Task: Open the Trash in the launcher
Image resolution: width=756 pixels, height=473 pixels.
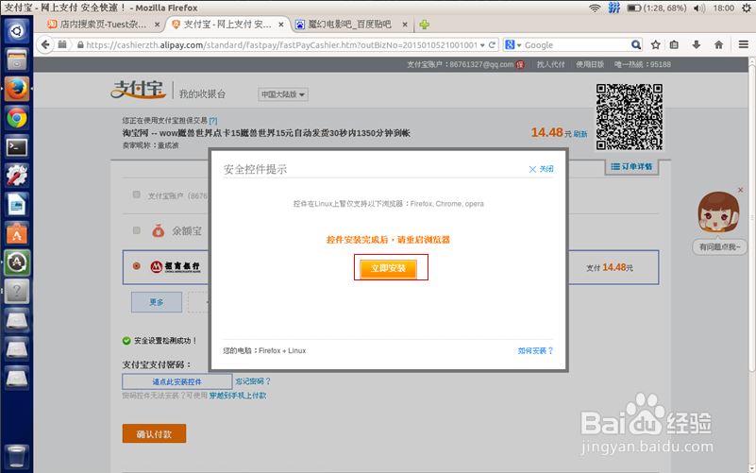Action: tap(17, 456)
